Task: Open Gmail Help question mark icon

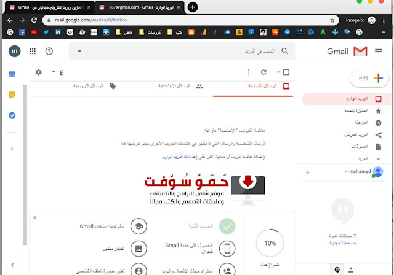Action: (x=49, y=52)
